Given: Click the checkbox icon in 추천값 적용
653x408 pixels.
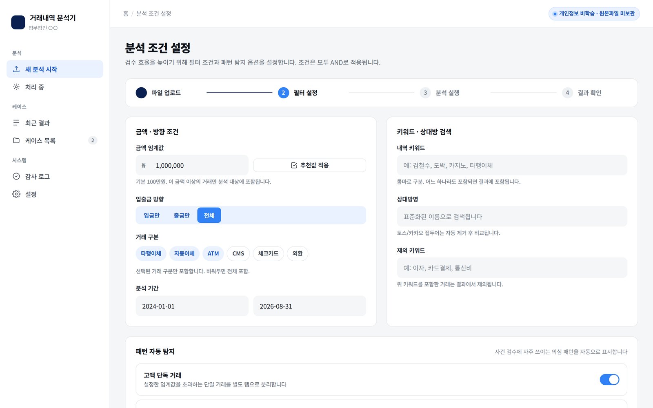Looking at the screenshot, I should (294, 165).
